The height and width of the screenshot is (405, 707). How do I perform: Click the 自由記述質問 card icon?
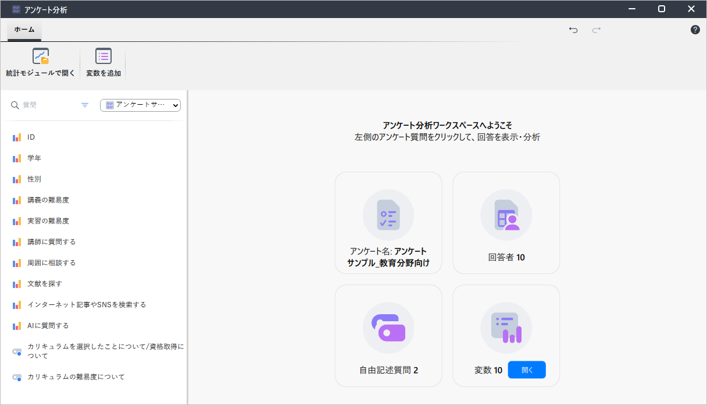(x=388, y=328)
